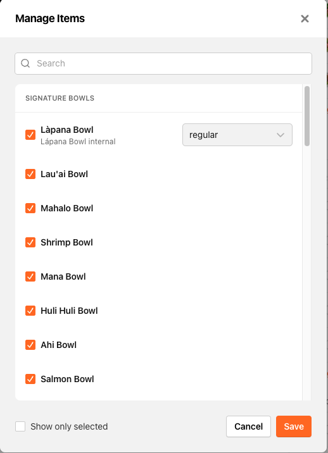Click the Cancel button
The width and height of the screenshot is (328, 453).
click(x=248, y=426)
